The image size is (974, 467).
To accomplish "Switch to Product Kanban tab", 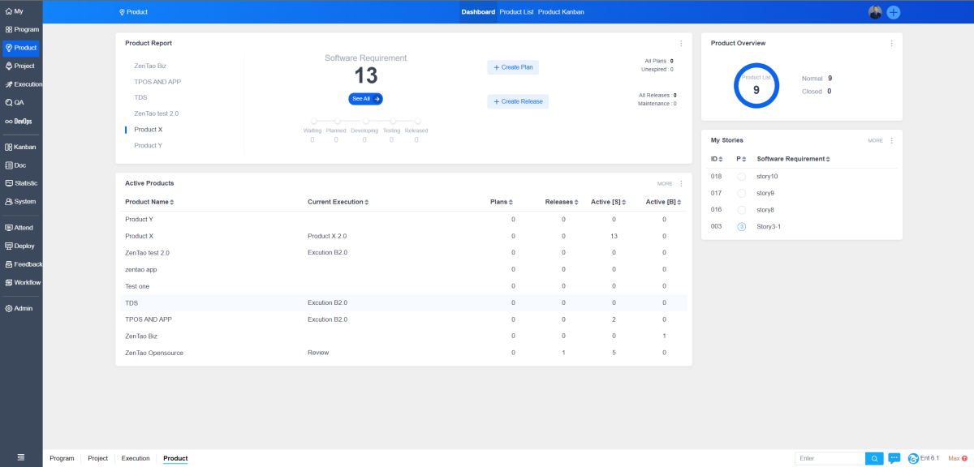I will coord(561,12).
